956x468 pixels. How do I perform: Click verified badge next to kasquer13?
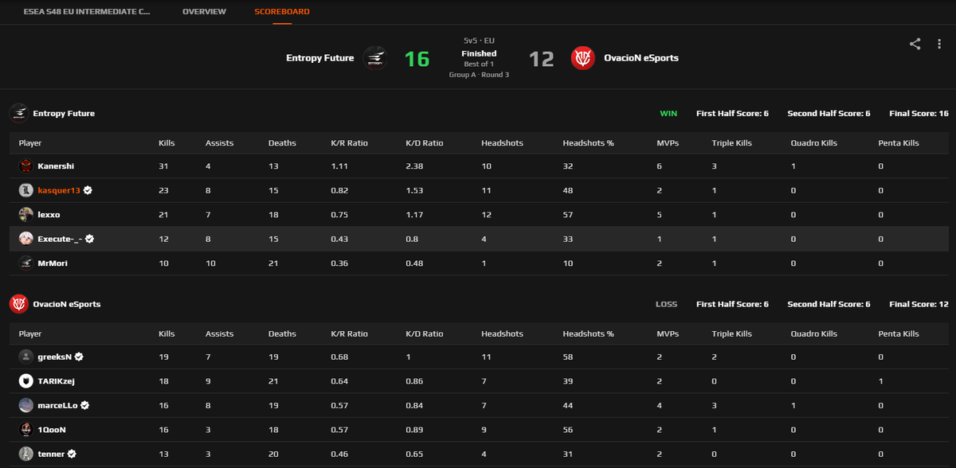tap(88, 190)
